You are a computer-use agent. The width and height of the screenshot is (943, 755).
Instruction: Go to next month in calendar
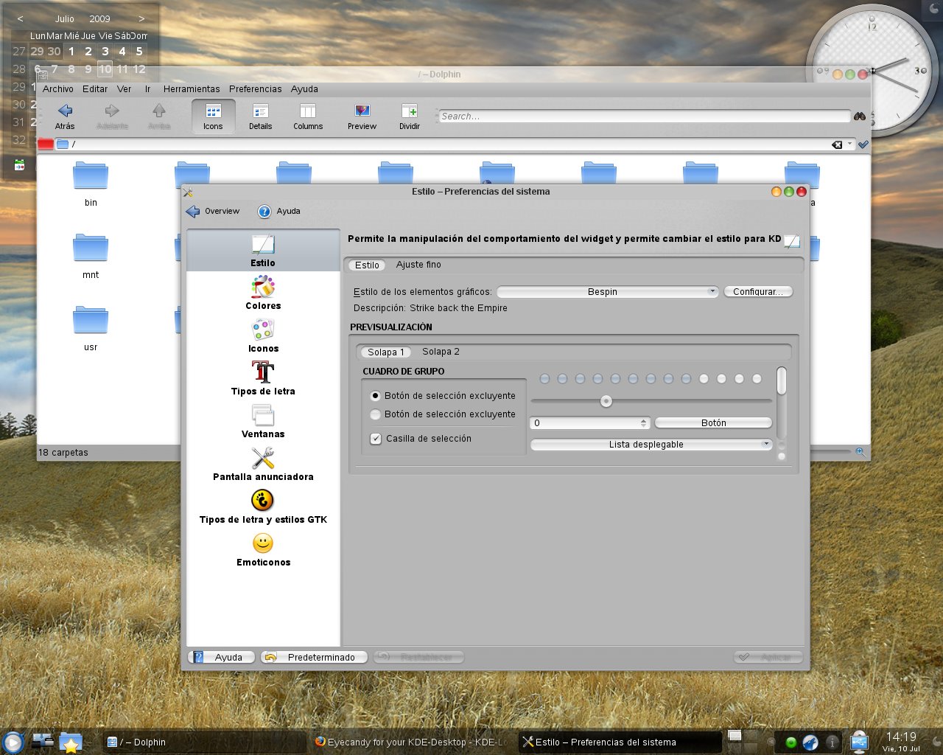141,18
